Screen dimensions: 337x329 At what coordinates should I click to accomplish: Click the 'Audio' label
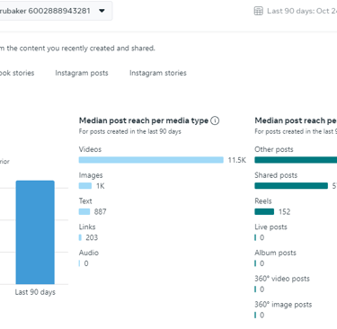(89, 253)
